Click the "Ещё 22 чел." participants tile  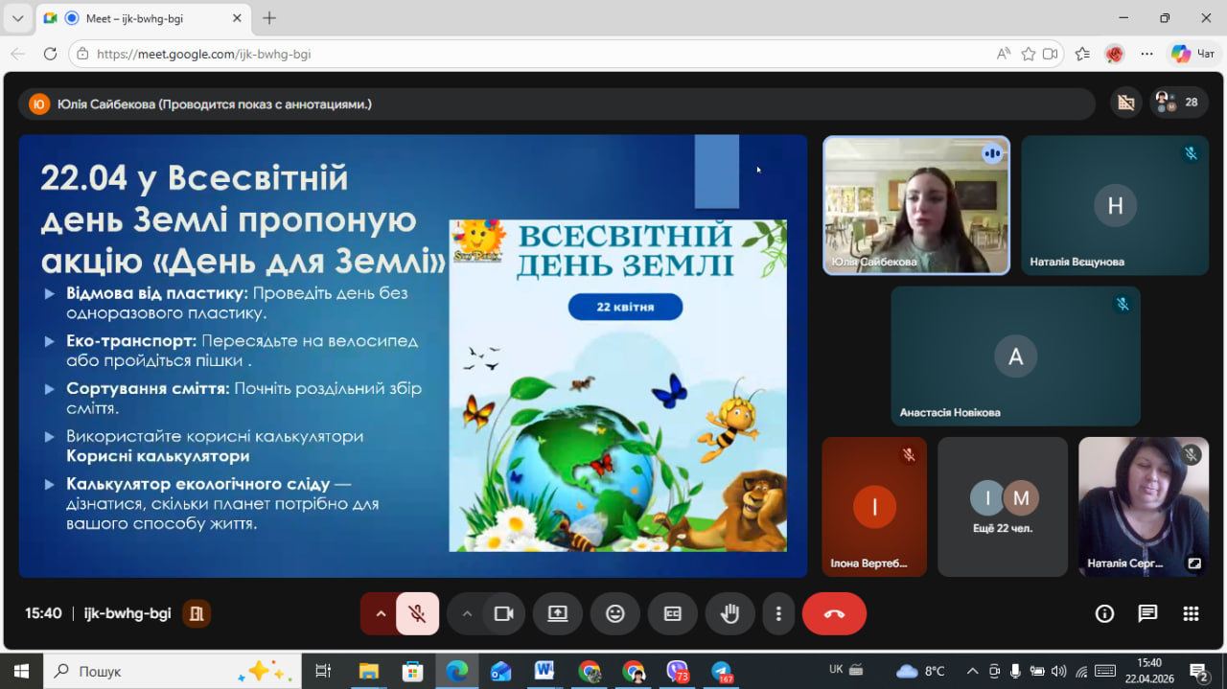click(x=1002, y=507)
